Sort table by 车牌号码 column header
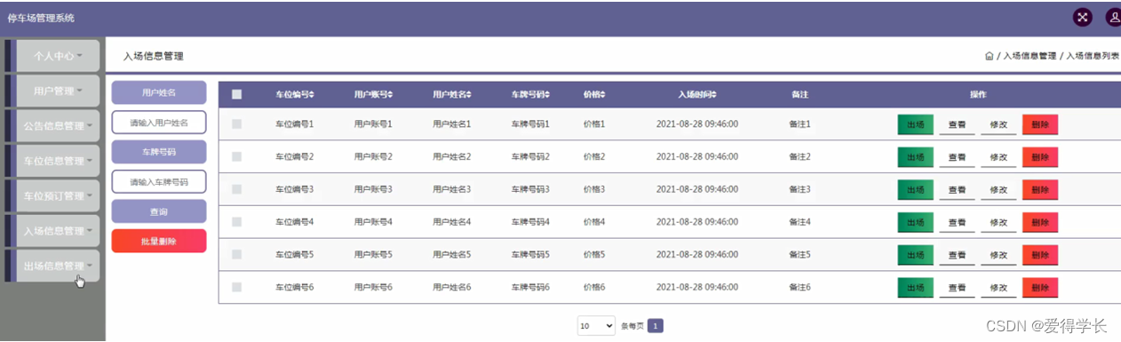Viewport: 1121px width, 342px height. [530, 94]
